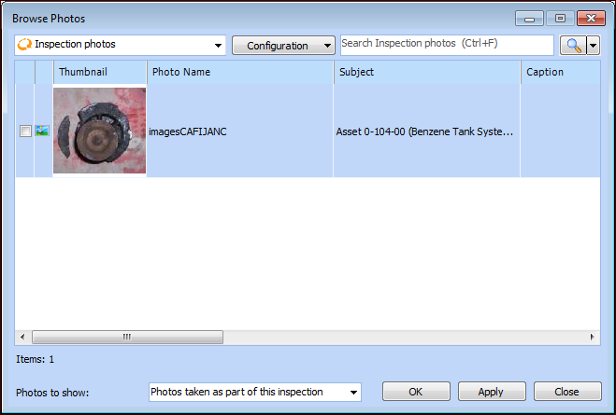
Task: Click the scrollbar's right arrow
Action: 592,337
